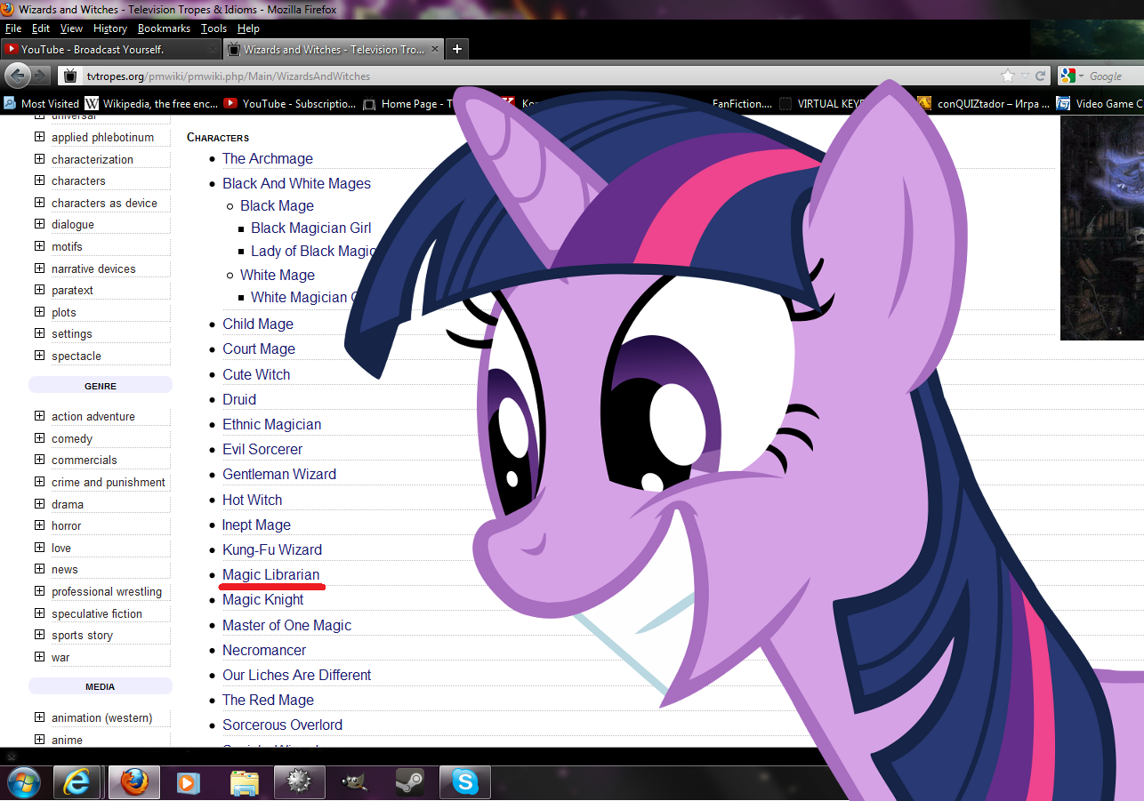This screenshot has height=801, width=1144.
Task: Open the History menu
Action: tap(110, 28)
